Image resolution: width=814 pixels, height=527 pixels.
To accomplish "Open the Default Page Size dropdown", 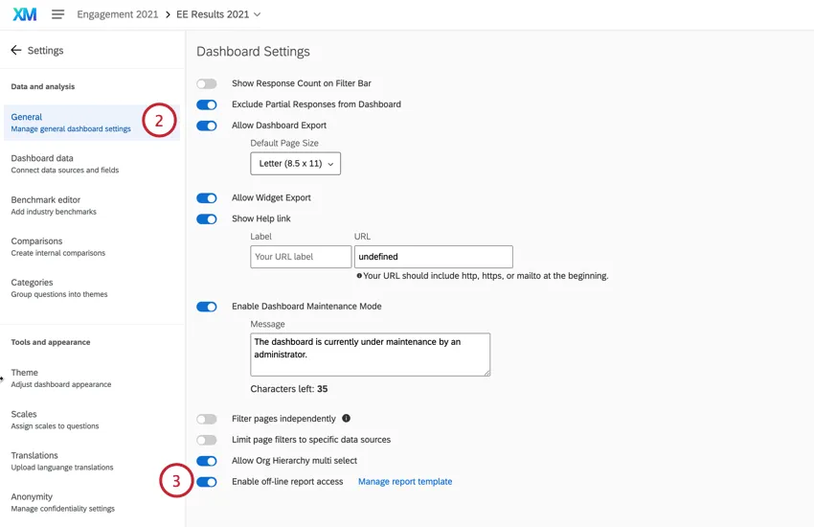I will click(x=295, y=164).
